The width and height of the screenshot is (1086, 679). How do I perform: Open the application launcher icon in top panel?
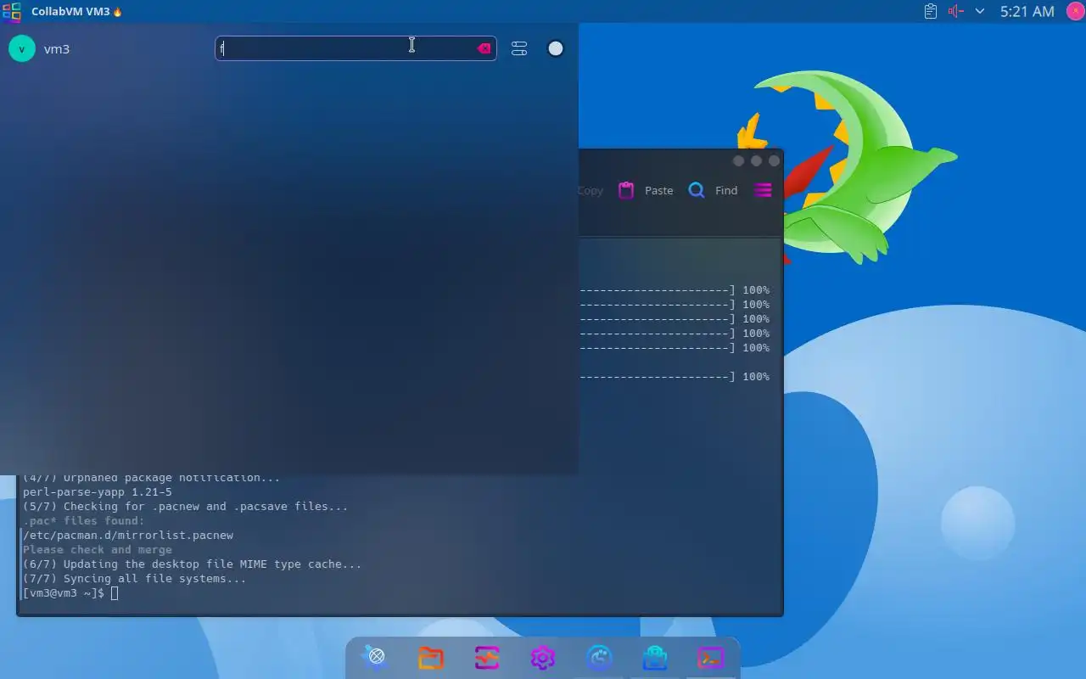(x=11, y=12)
